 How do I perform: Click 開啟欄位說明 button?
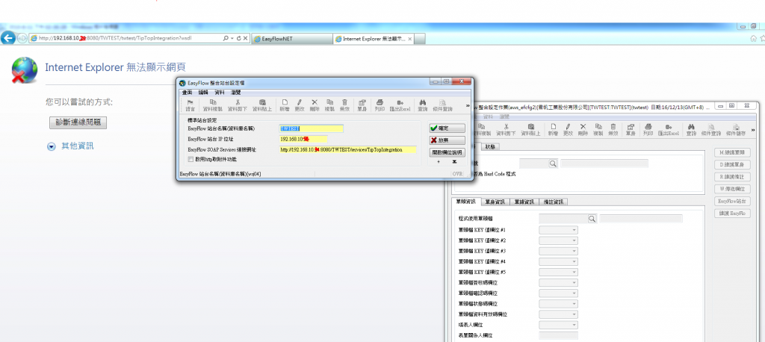click(447, 152)
